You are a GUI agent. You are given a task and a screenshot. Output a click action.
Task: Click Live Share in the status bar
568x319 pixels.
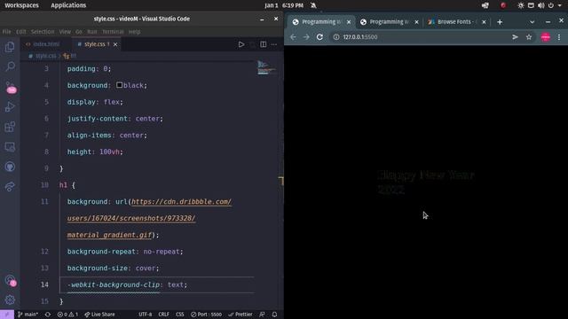coord(99,315)
